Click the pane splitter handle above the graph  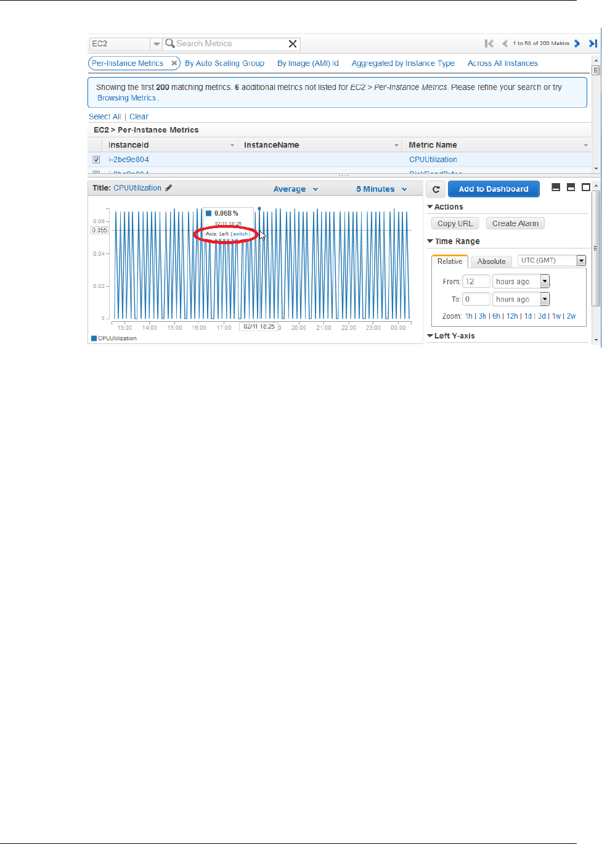pyautogui.click(x=343, y=176)
